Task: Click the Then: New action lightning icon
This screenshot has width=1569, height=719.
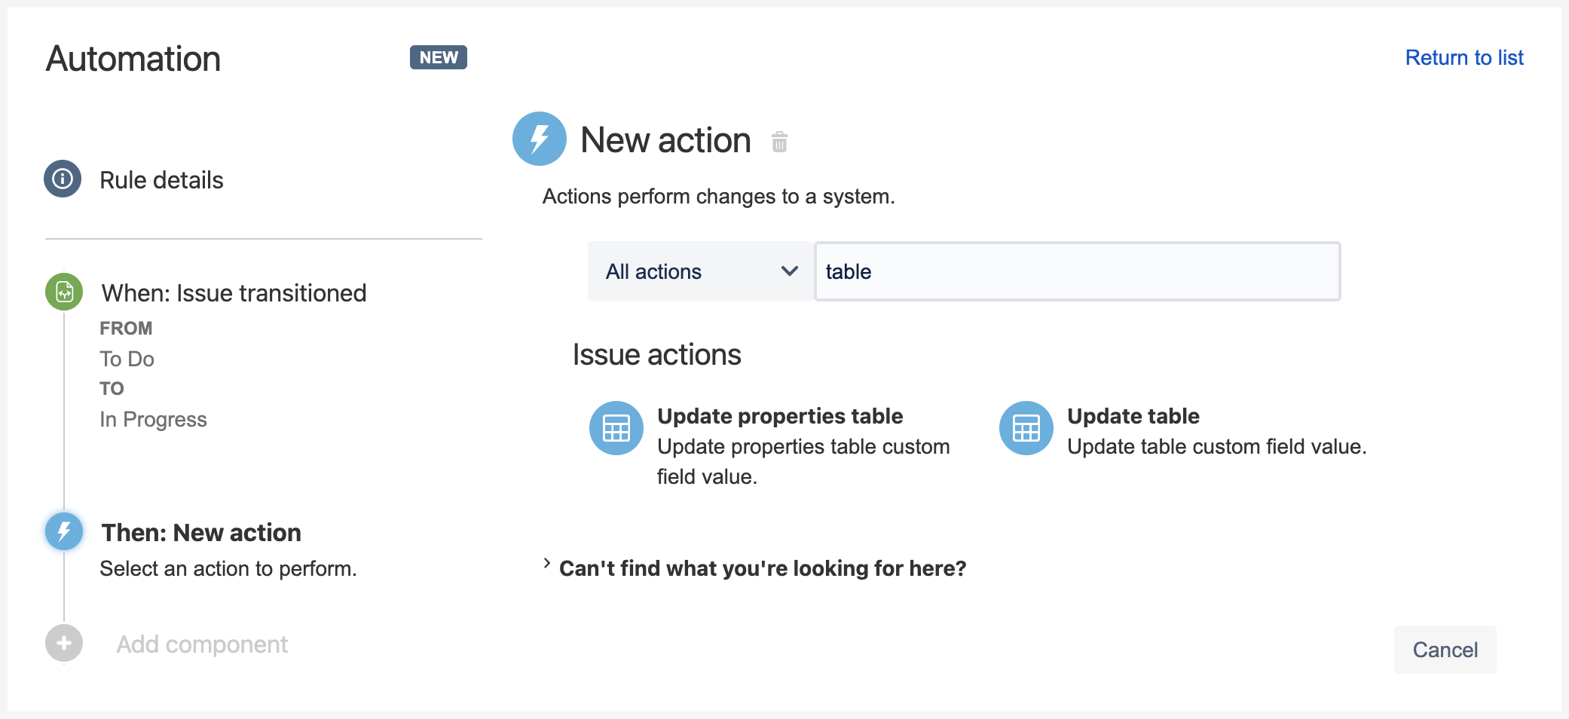Action: coord(63,531)
